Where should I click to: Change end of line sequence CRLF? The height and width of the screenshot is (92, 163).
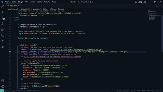tap(138, 91)
